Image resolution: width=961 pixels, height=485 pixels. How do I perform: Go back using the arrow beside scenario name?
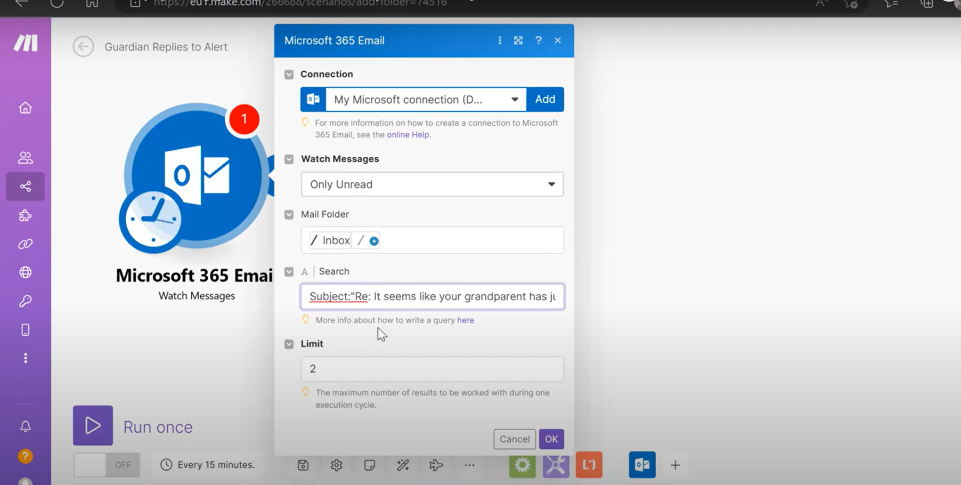click(83, 46)
